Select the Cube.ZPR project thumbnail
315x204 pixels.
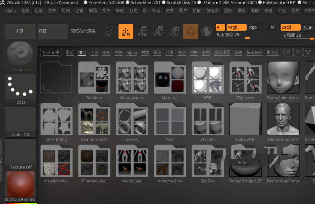pyautogui.click(x=245, y=122)
